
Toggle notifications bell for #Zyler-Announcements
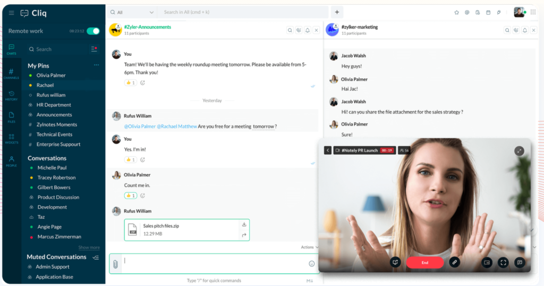click(x=308, y=30)
